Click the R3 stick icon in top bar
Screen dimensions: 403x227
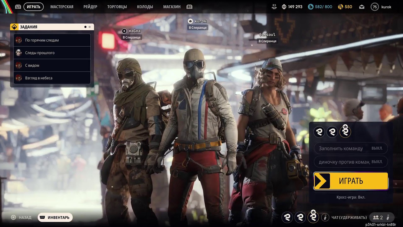pyautogui.click(x=274, y=7)
